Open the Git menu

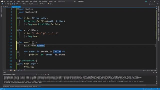click(x=14, y=1)
